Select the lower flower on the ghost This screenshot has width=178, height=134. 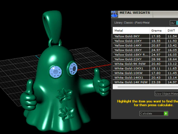pos(66,114)
